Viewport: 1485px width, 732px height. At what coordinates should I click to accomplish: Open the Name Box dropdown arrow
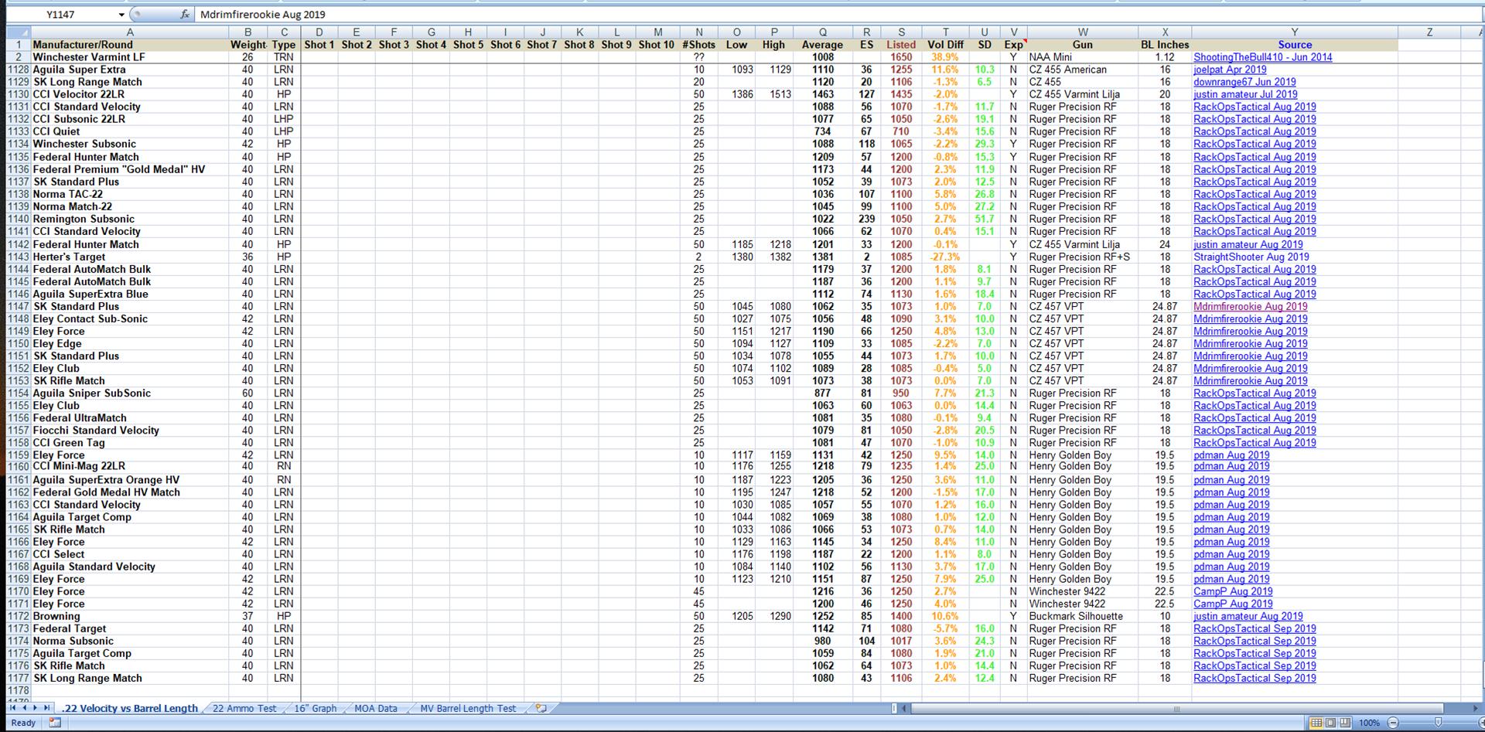(x=121, y=15)
